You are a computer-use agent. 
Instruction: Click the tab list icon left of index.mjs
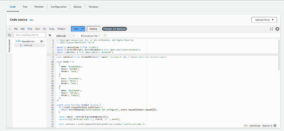[x=50, y=35]
